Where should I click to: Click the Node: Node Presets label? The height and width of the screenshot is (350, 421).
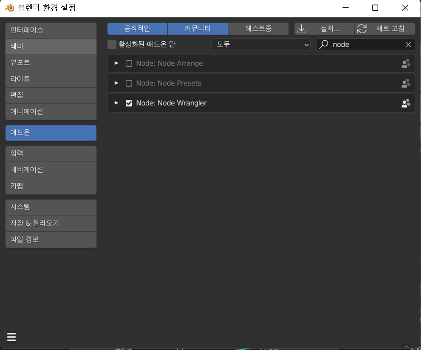169,83
